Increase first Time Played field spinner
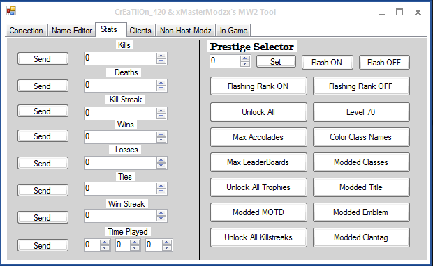433x266 pixels. (x=104, y=242)
